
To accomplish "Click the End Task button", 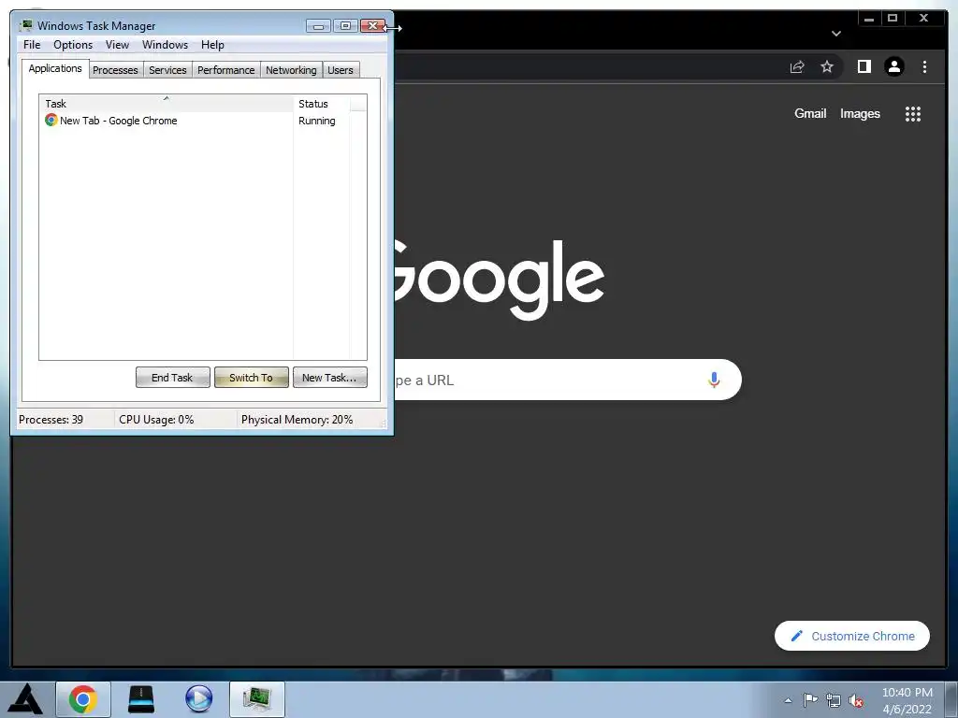I will [173, 378].
